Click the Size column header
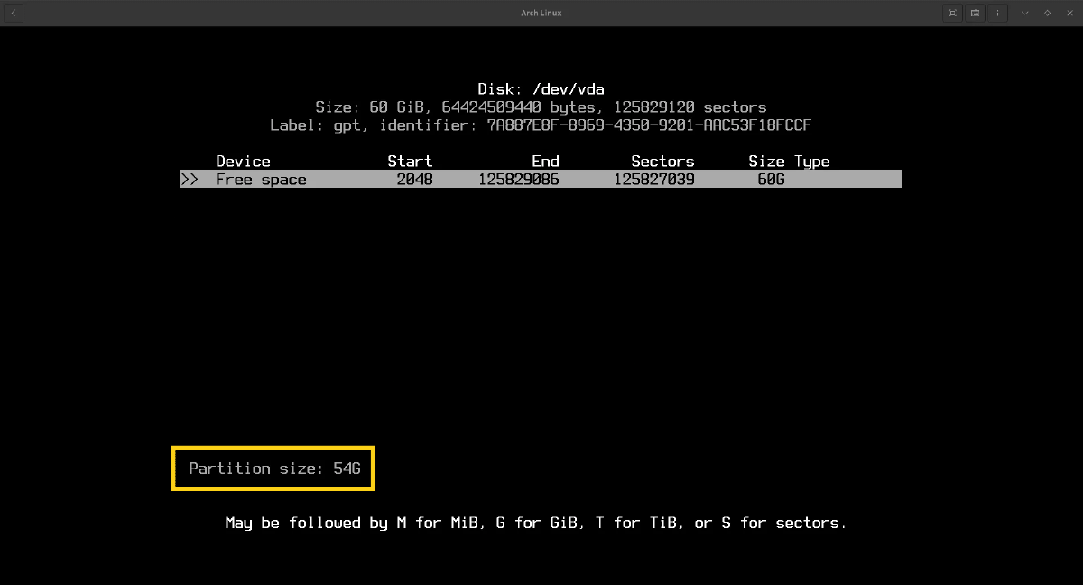The width and height of the screenshot is (1083, 585). click(x=766, y=162)
